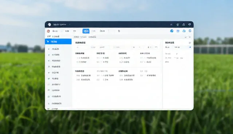This screenshot has height=134, width=233.
Task: Click the solid blue round icon in toolbar
Action: point(172,31)
